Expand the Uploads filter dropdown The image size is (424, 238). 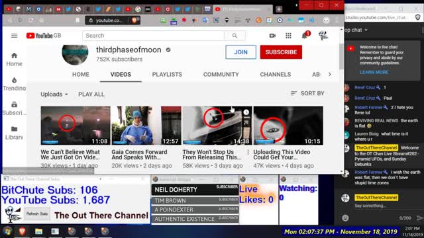click(54, 94)
